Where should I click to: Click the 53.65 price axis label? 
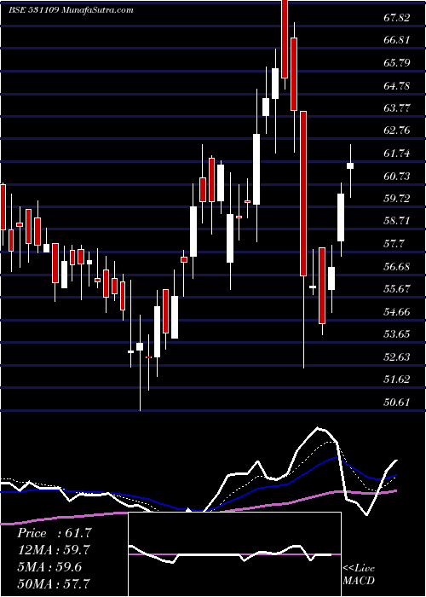(397, 334)
